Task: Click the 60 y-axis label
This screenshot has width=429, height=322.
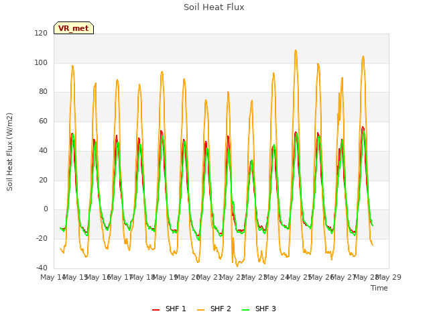Action: click(43, 121)
